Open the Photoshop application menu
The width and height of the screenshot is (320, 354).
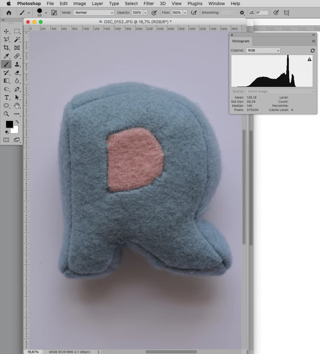coord(29,3)
